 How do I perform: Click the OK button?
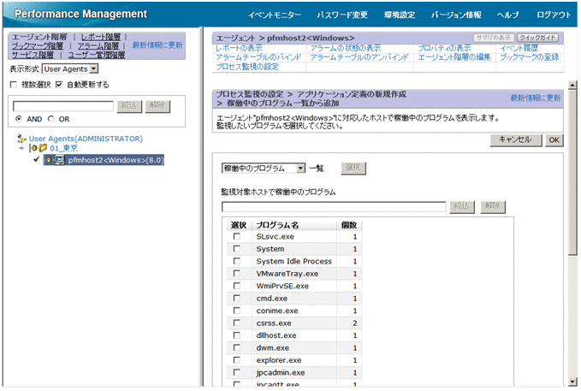(554, 139)
